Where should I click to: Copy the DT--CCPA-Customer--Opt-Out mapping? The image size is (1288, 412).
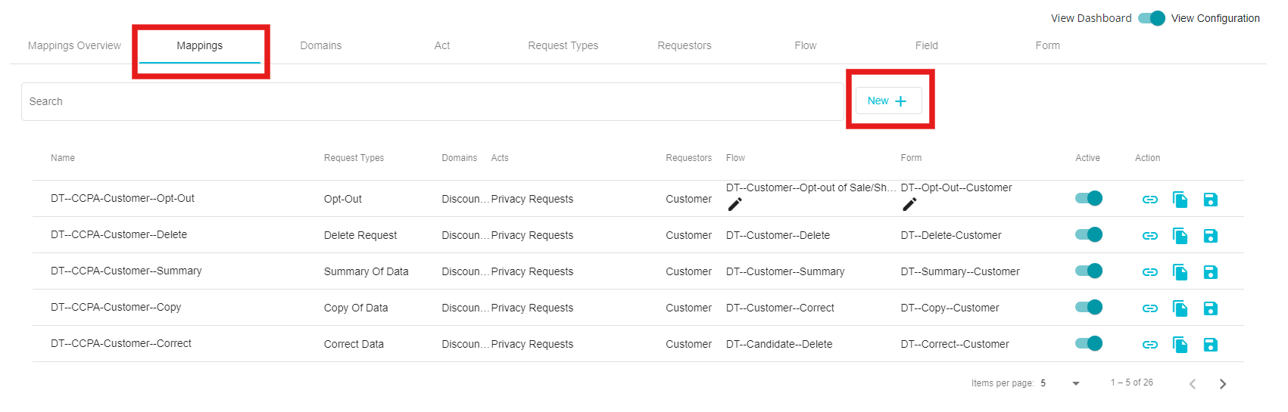pos(1180,200)
